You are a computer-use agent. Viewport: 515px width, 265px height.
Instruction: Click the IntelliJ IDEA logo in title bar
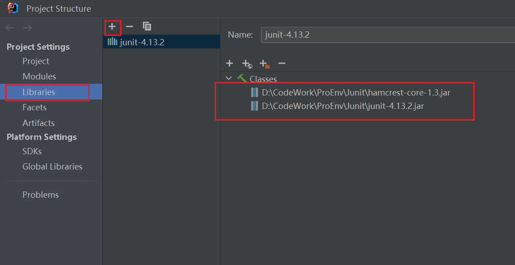[13, 8]
